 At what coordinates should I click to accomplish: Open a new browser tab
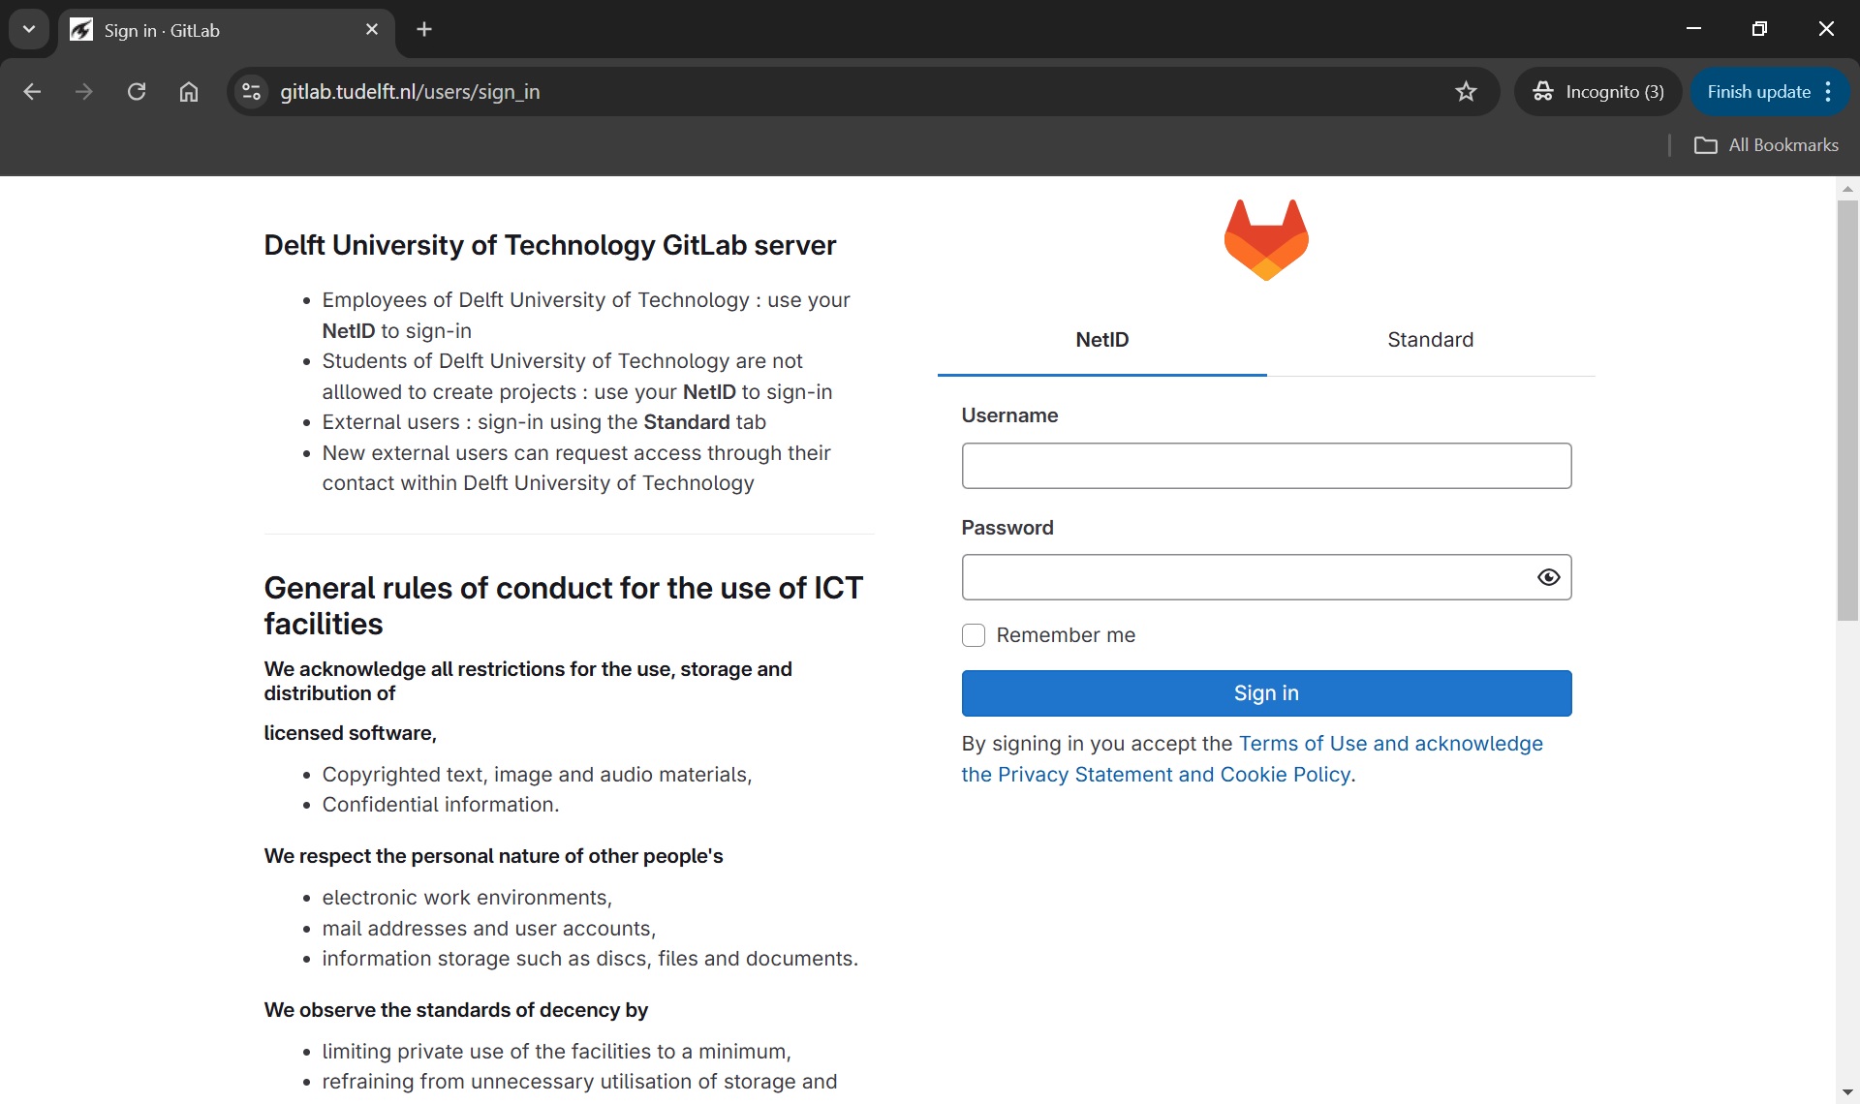pyautogui.click(x=424, y=30)
